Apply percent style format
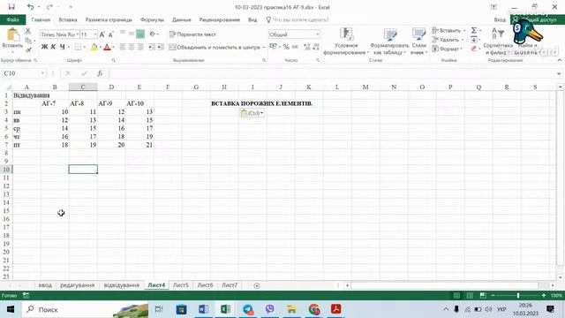Image resolution: width=565 pixels, height=318 pixels. coord(286,47)
